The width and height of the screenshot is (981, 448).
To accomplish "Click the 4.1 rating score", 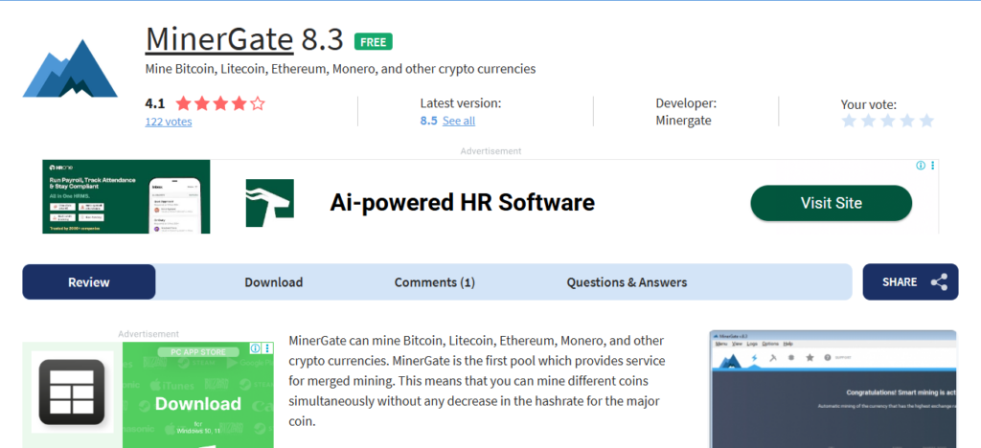I will (154, 103).
